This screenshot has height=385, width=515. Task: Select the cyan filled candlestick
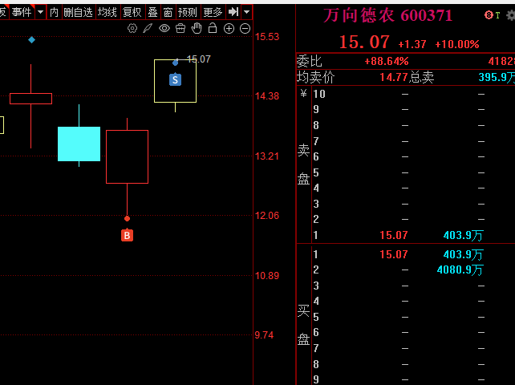click(x=79, y=144)
